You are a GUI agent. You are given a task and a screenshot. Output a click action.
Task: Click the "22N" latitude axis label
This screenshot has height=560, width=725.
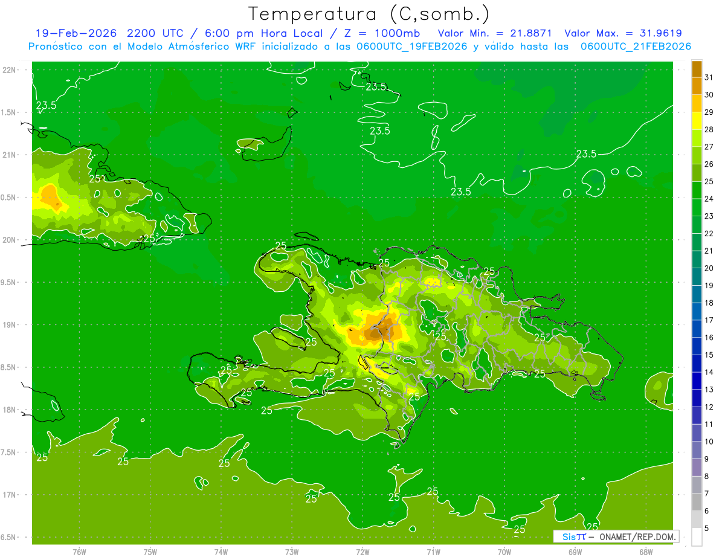point(10,69)
